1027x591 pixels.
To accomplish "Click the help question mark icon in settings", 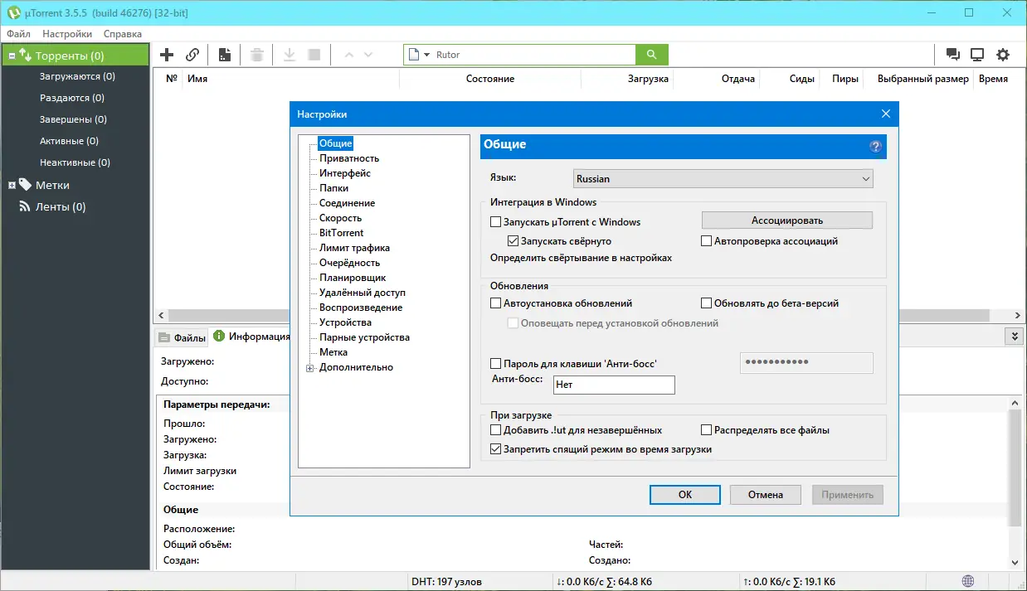I will pos(875,146).
